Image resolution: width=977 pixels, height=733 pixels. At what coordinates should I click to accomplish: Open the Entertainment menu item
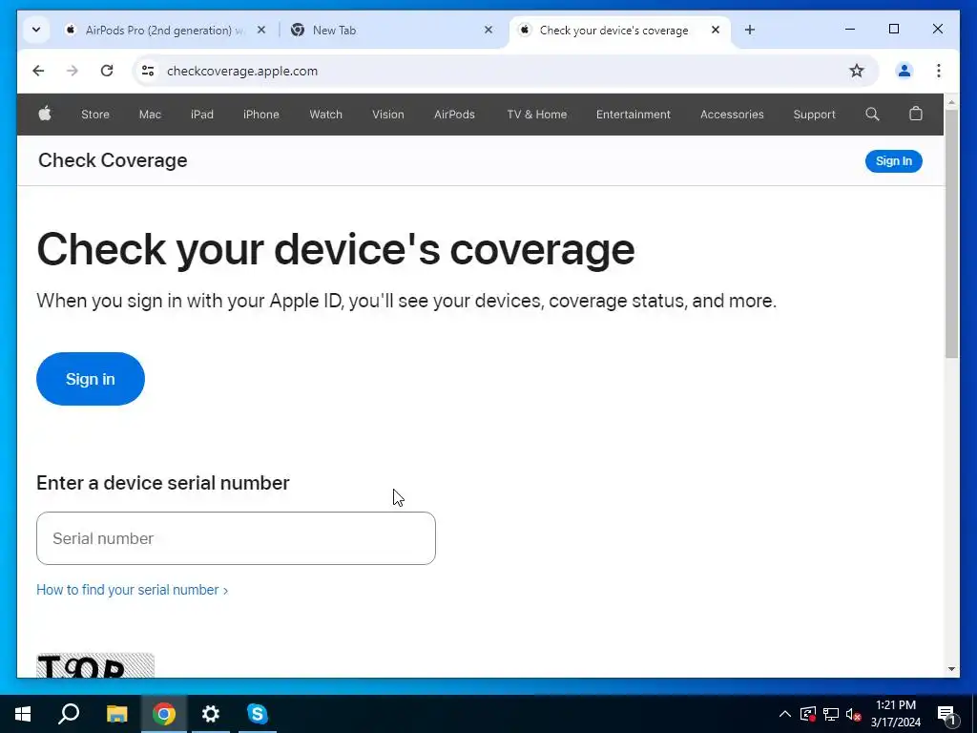tap(634, 115)
